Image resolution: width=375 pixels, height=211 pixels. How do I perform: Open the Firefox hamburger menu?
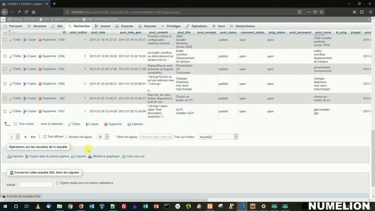[x=370, y=12]
